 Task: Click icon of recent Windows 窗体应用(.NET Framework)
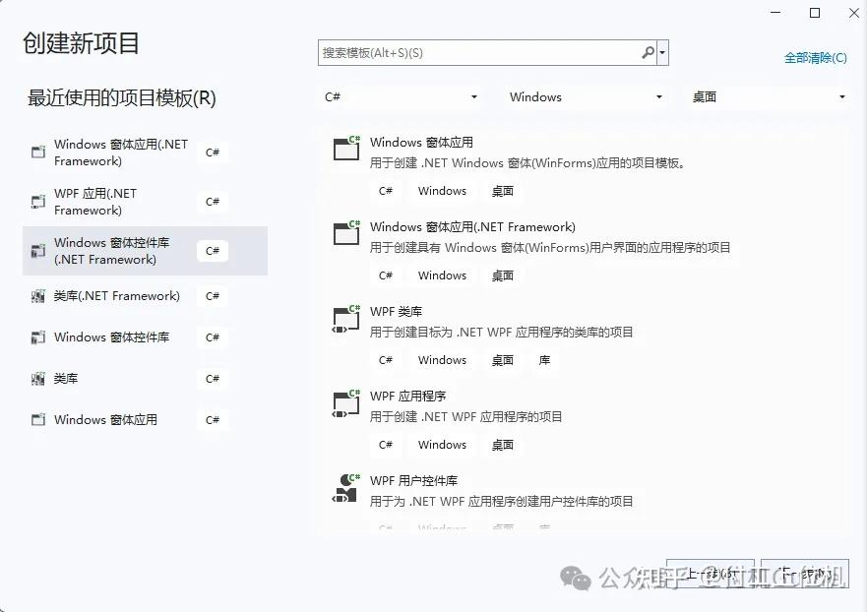point(38,153)
